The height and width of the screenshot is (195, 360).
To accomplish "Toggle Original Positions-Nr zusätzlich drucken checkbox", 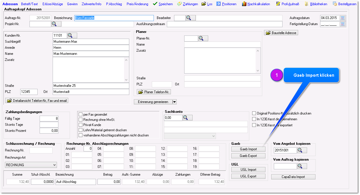I will [254, 113].
